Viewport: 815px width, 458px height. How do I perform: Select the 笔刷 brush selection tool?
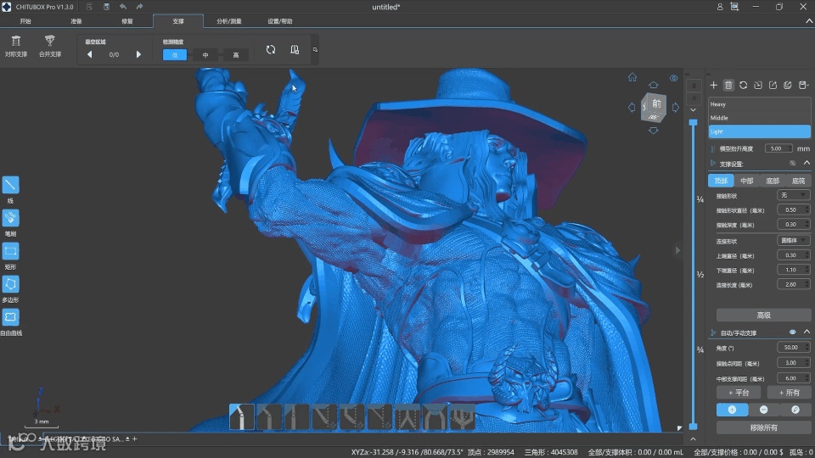tap(10, 218)
